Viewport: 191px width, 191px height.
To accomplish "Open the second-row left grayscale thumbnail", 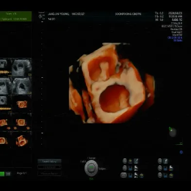I will click(x=6, y=86).
